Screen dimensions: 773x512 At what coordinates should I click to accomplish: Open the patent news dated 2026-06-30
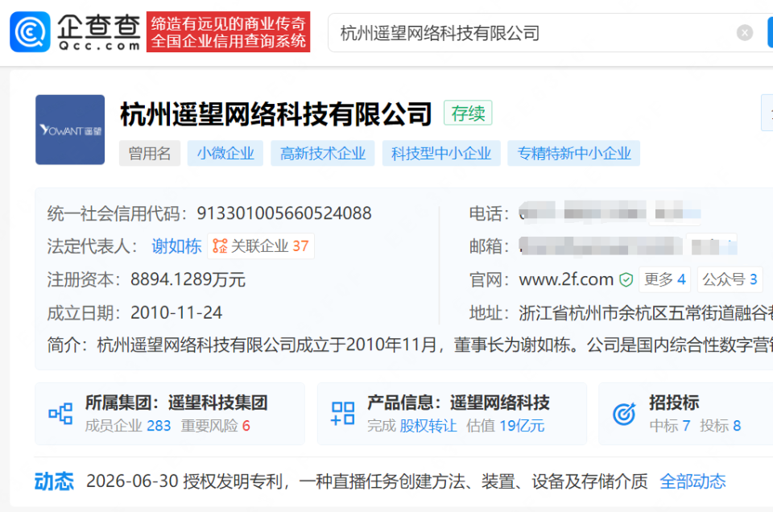tap(367, 481)
